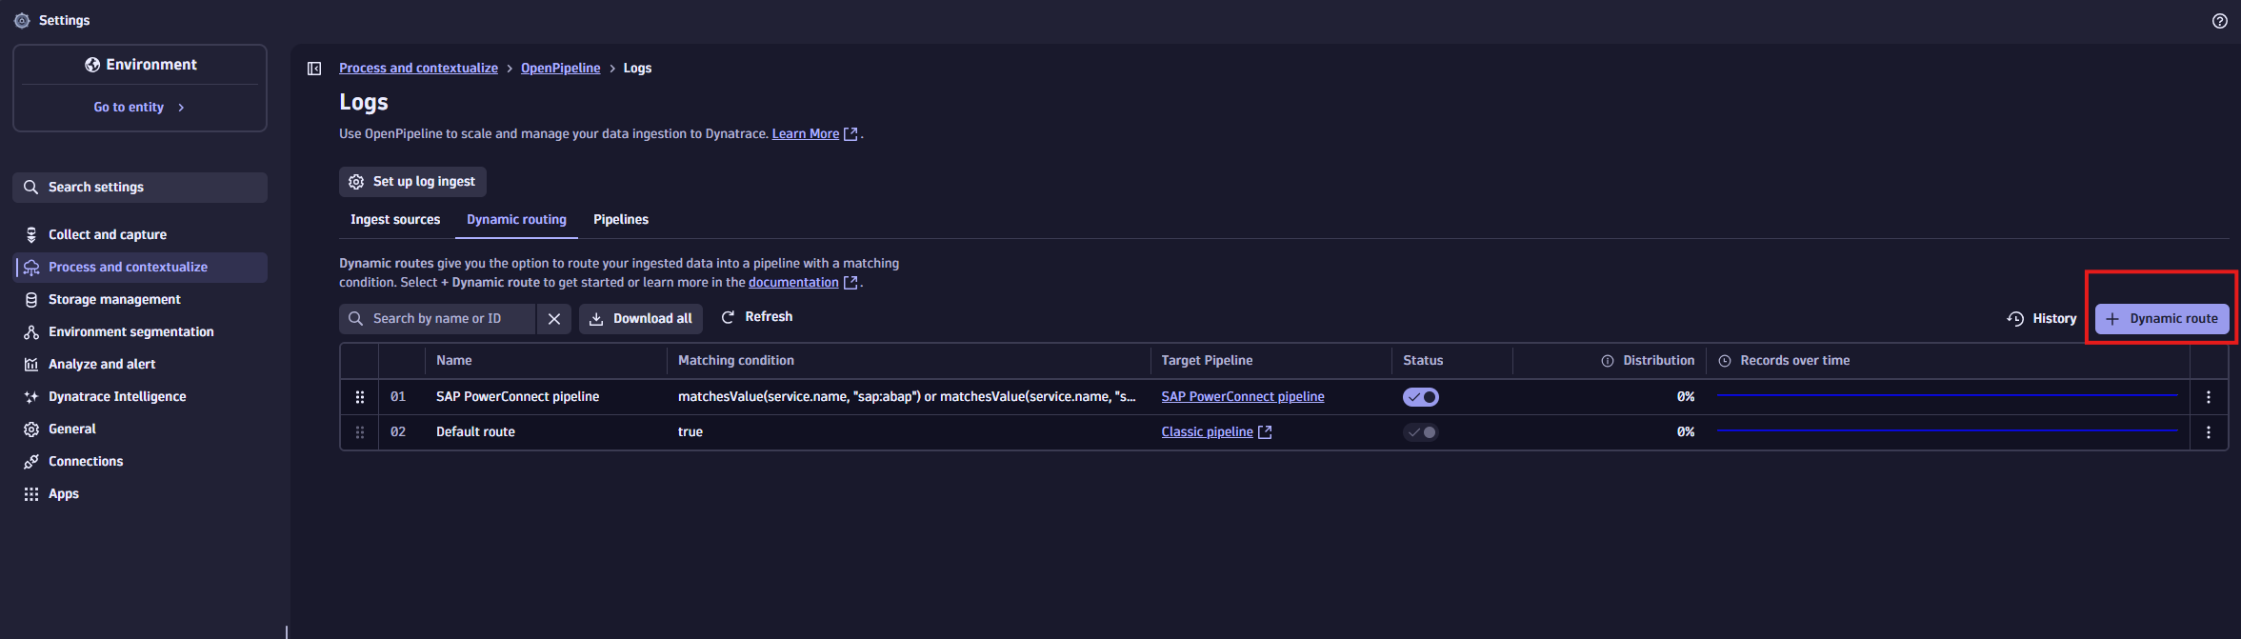Clear the search field with X icon
This screenshot has height=639, width=2241.
554,319
